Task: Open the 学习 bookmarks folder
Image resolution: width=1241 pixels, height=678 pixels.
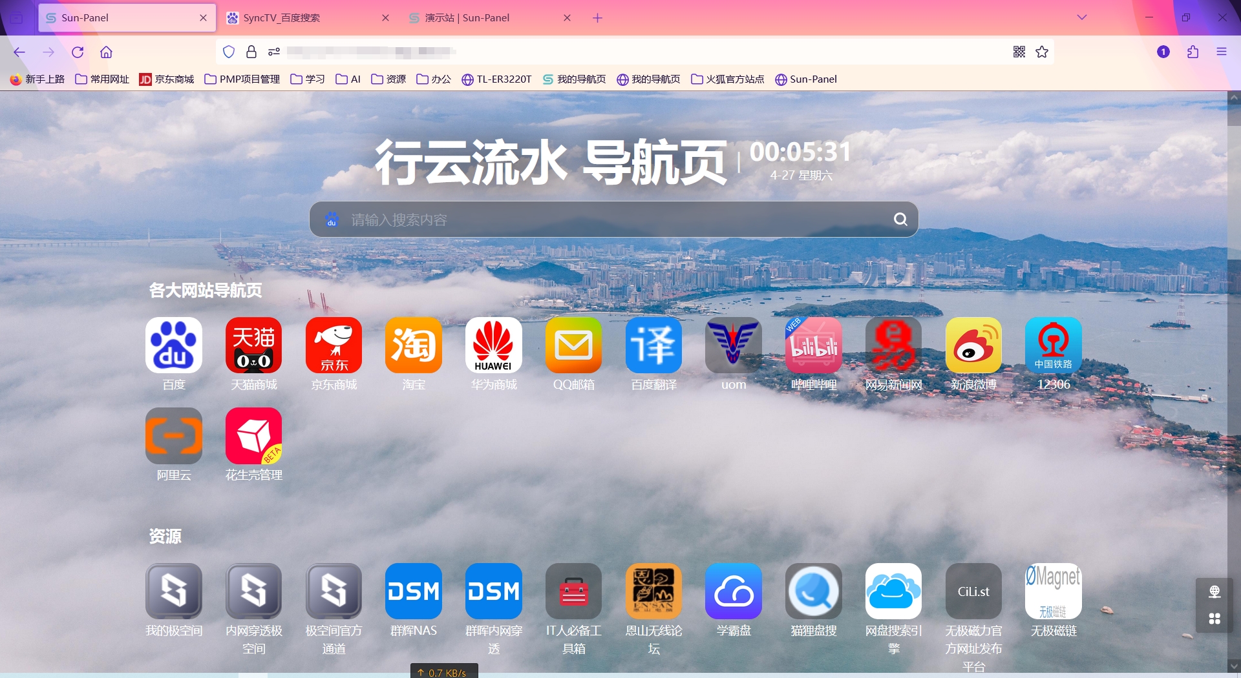Action: coord(308,79)
